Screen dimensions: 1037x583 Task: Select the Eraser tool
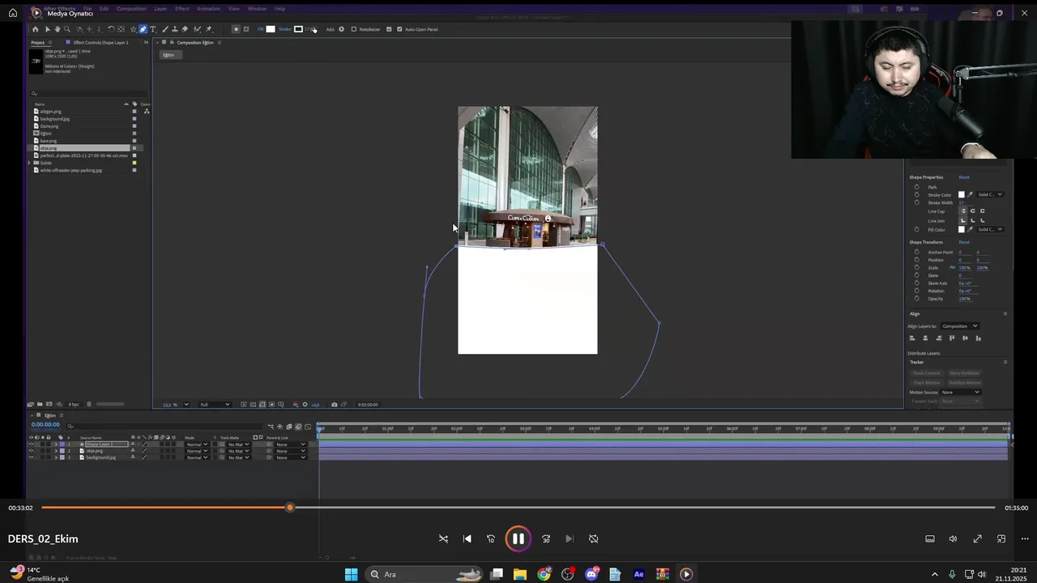[185, 29]
